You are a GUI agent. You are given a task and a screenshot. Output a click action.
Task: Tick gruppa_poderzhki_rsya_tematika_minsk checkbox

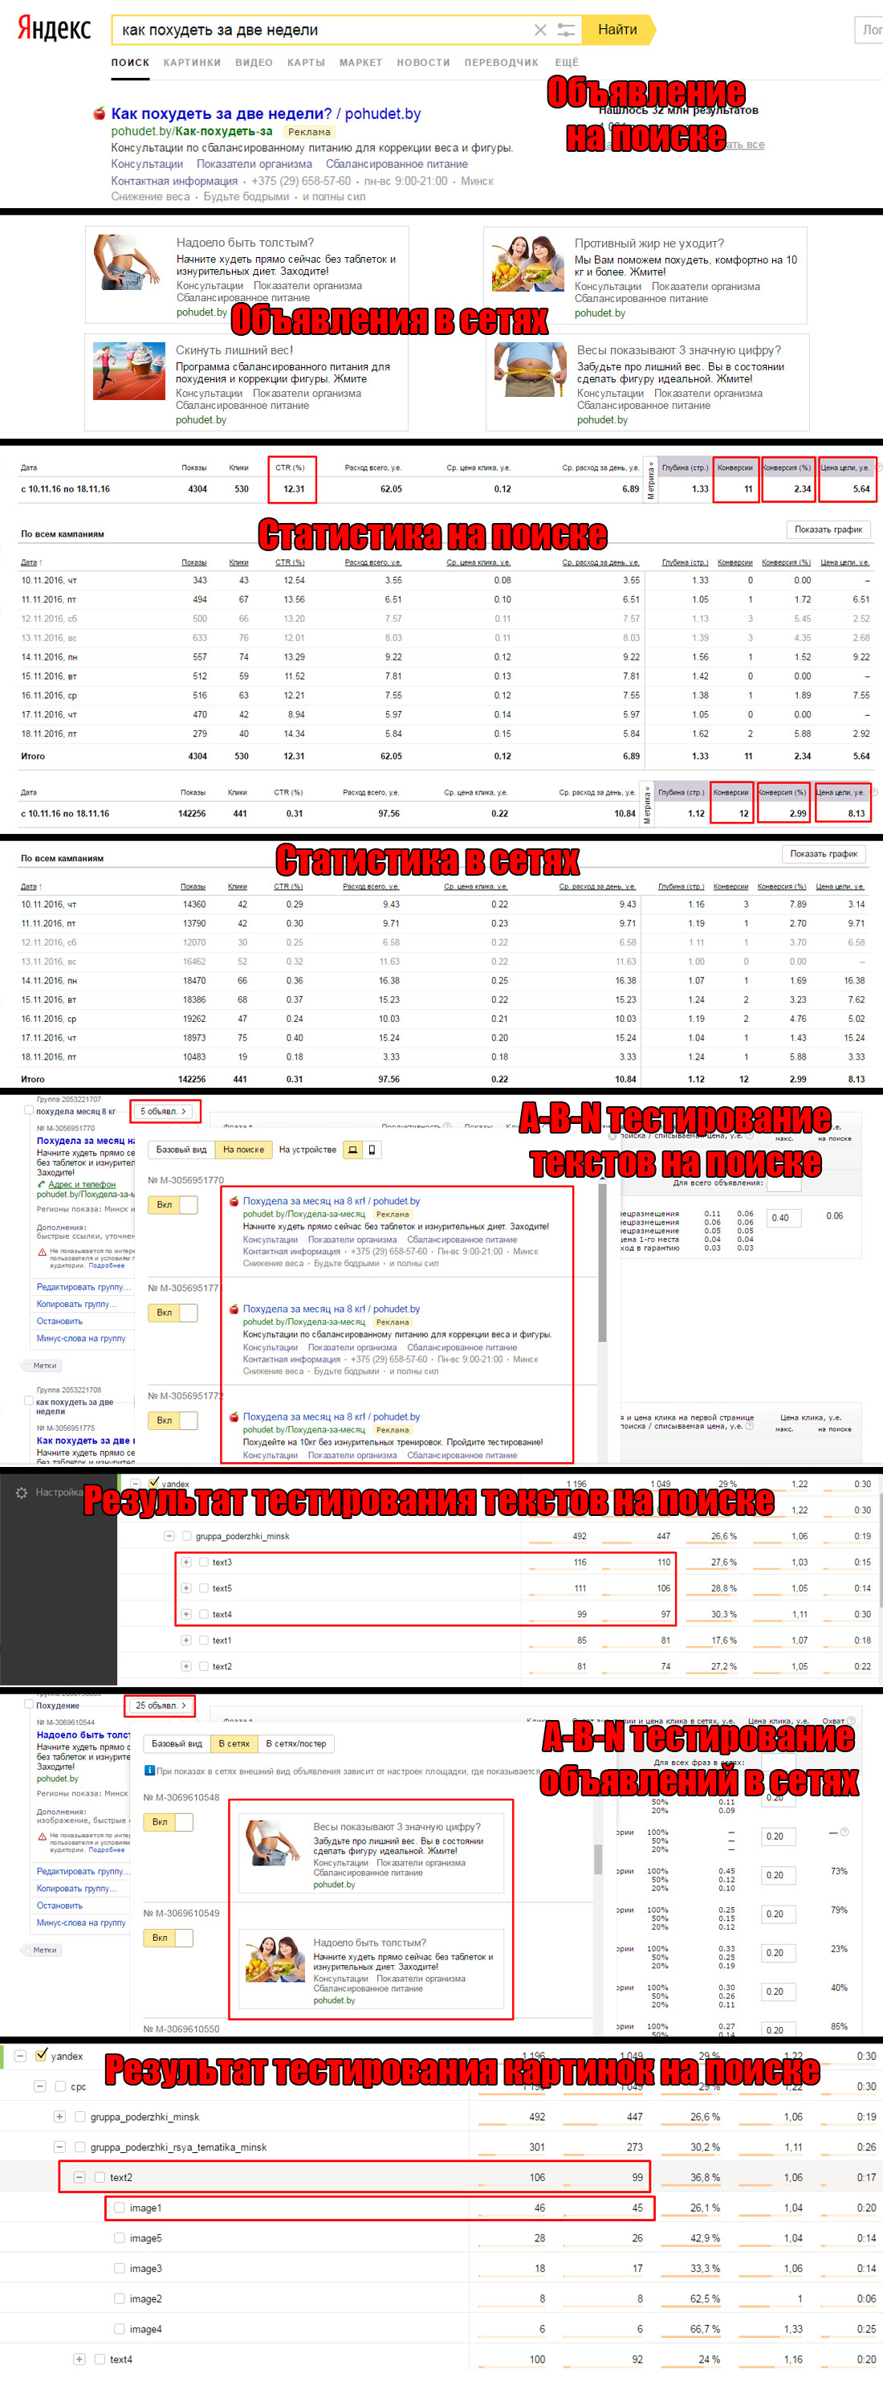(x=79, y=2146)
